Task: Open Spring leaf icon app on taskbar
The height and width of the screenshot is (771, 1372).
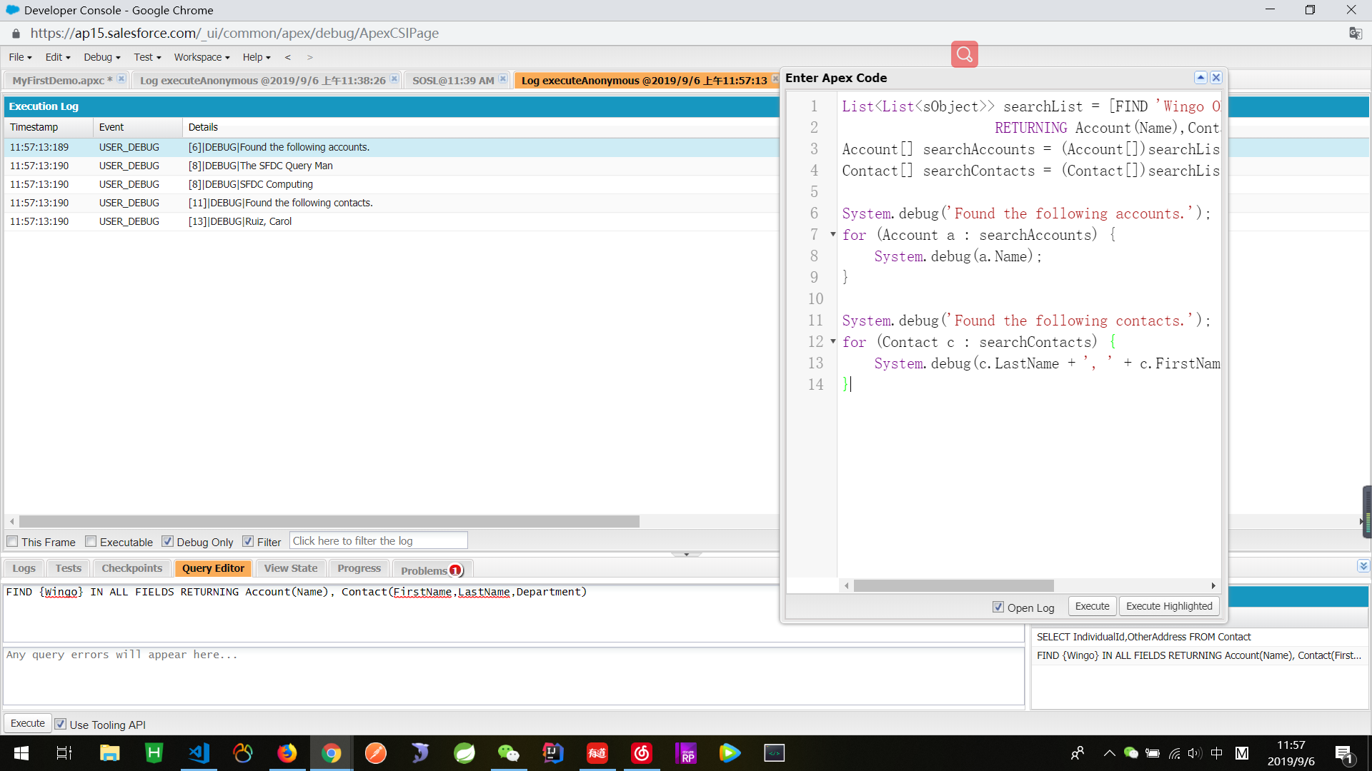Action: tap(464, 753)
